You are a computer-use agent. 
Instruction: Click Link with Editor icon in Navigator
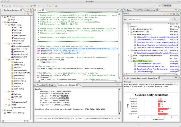click(x=28, y=14)
